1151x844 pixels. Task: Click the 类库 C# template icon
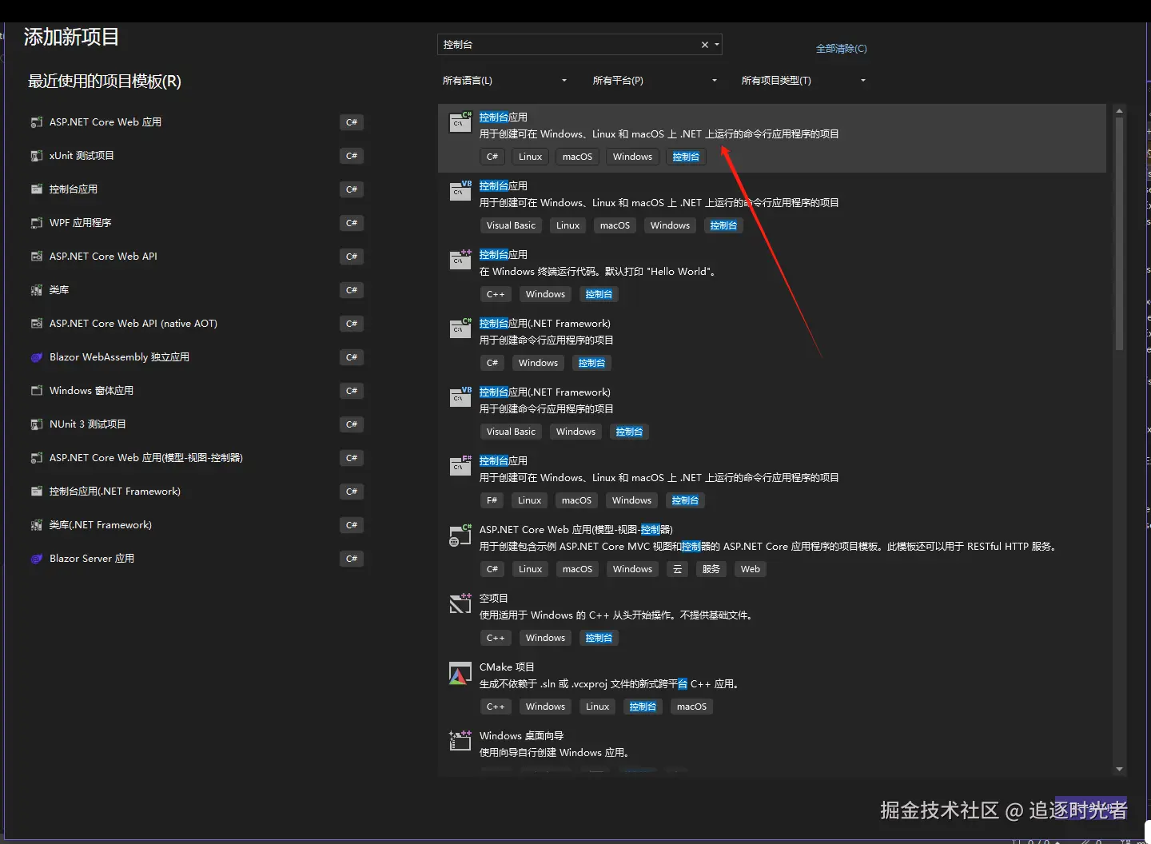coord(37,290)
